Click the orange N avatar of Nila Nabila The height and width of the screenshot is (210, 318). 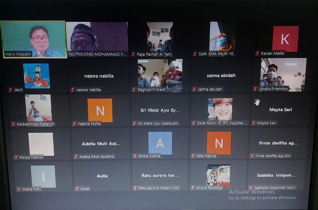point(219,143)
